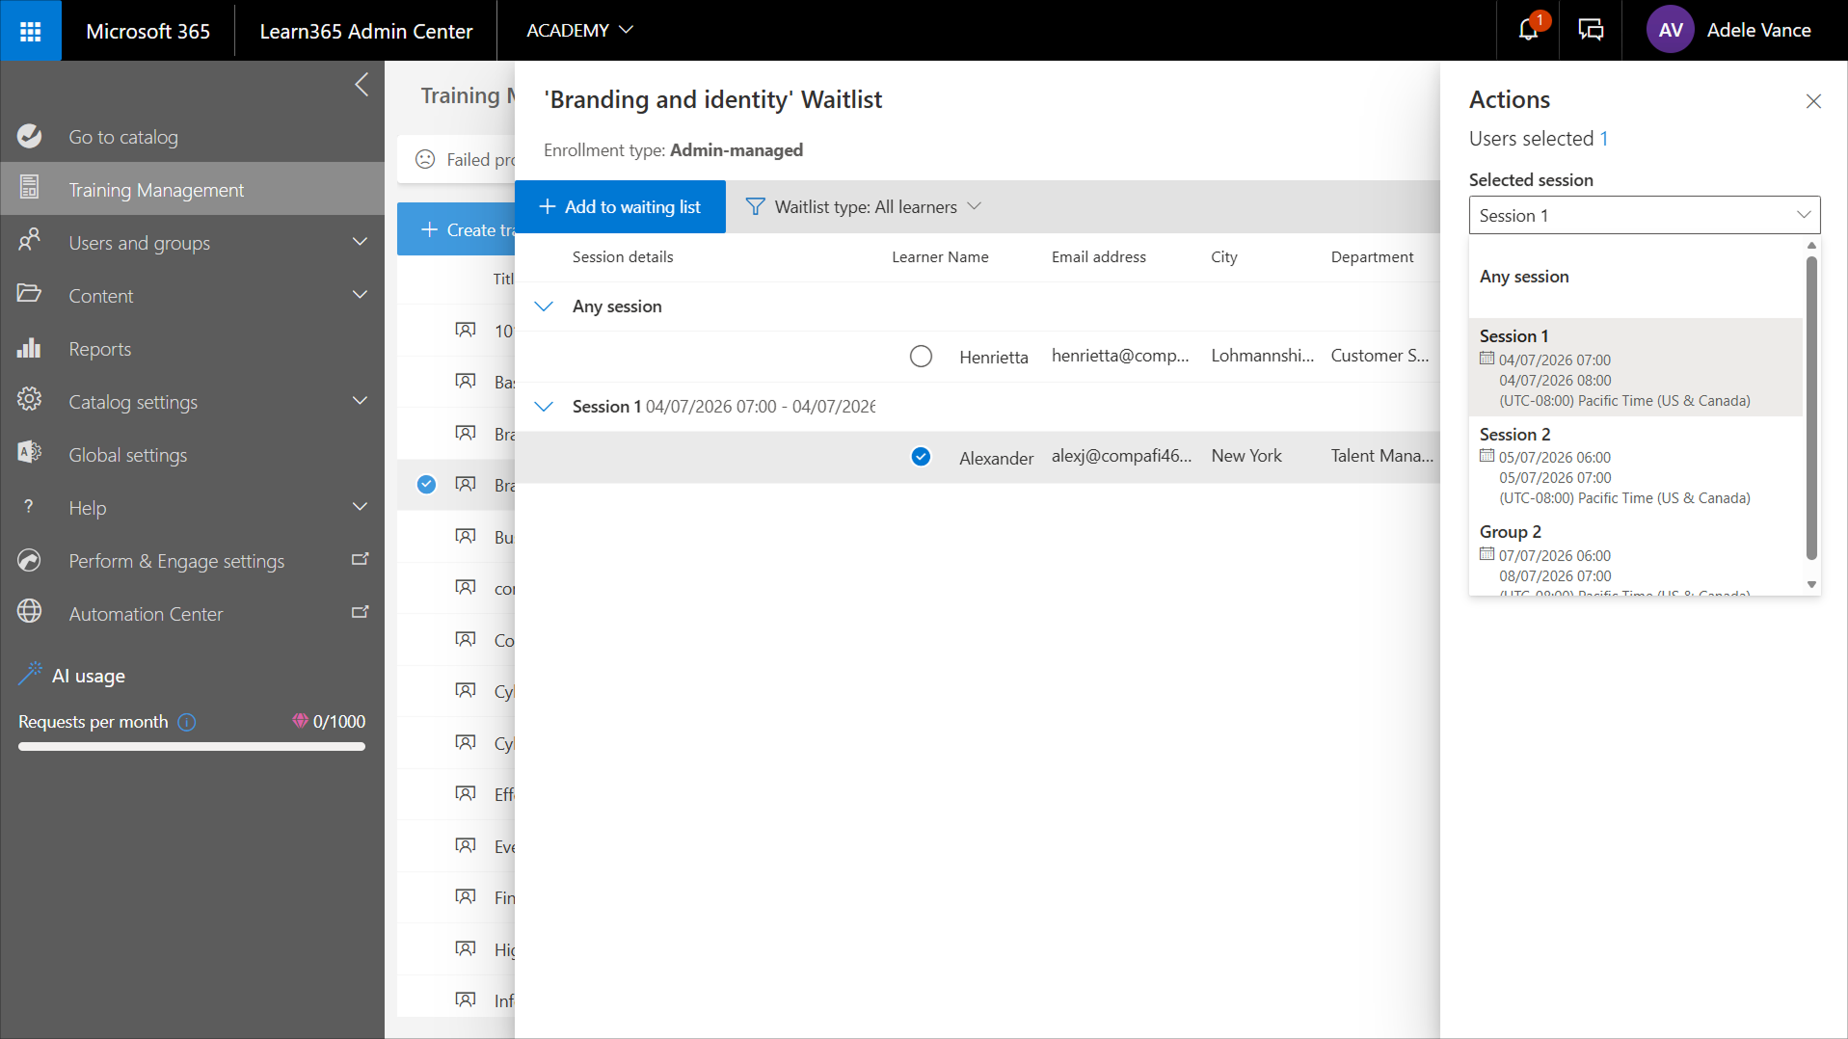Image resolution: width=1848 pixels, height=1039 pixels.
Task: Open Go to catalog link
Action: pos(193,137)
